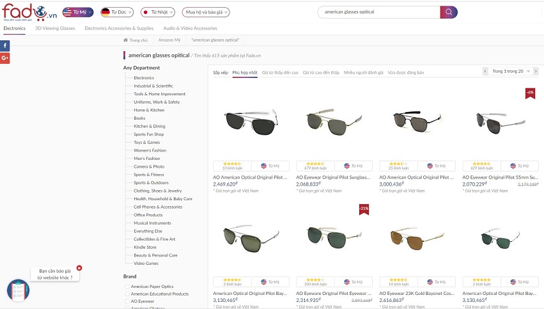
Task: Click 'Trang chủ' breadcrumb link
Action: pyautogui.click(x=139, y=40)
